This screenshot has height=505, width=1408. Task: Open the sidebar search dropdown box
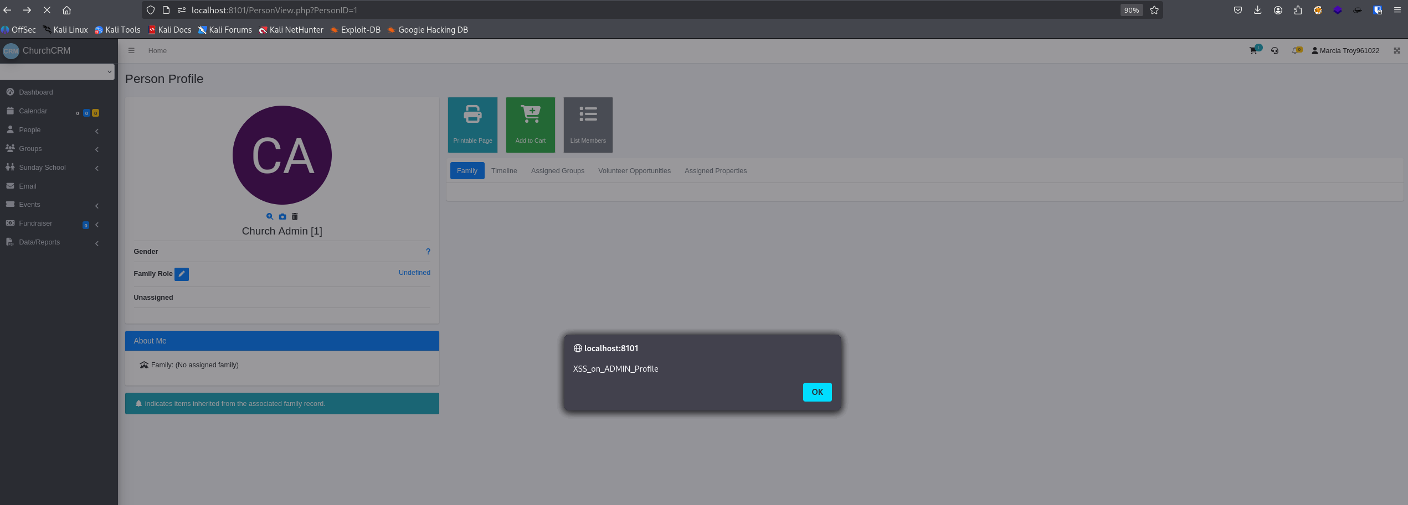pyautogui.click(x=57, y=72)
